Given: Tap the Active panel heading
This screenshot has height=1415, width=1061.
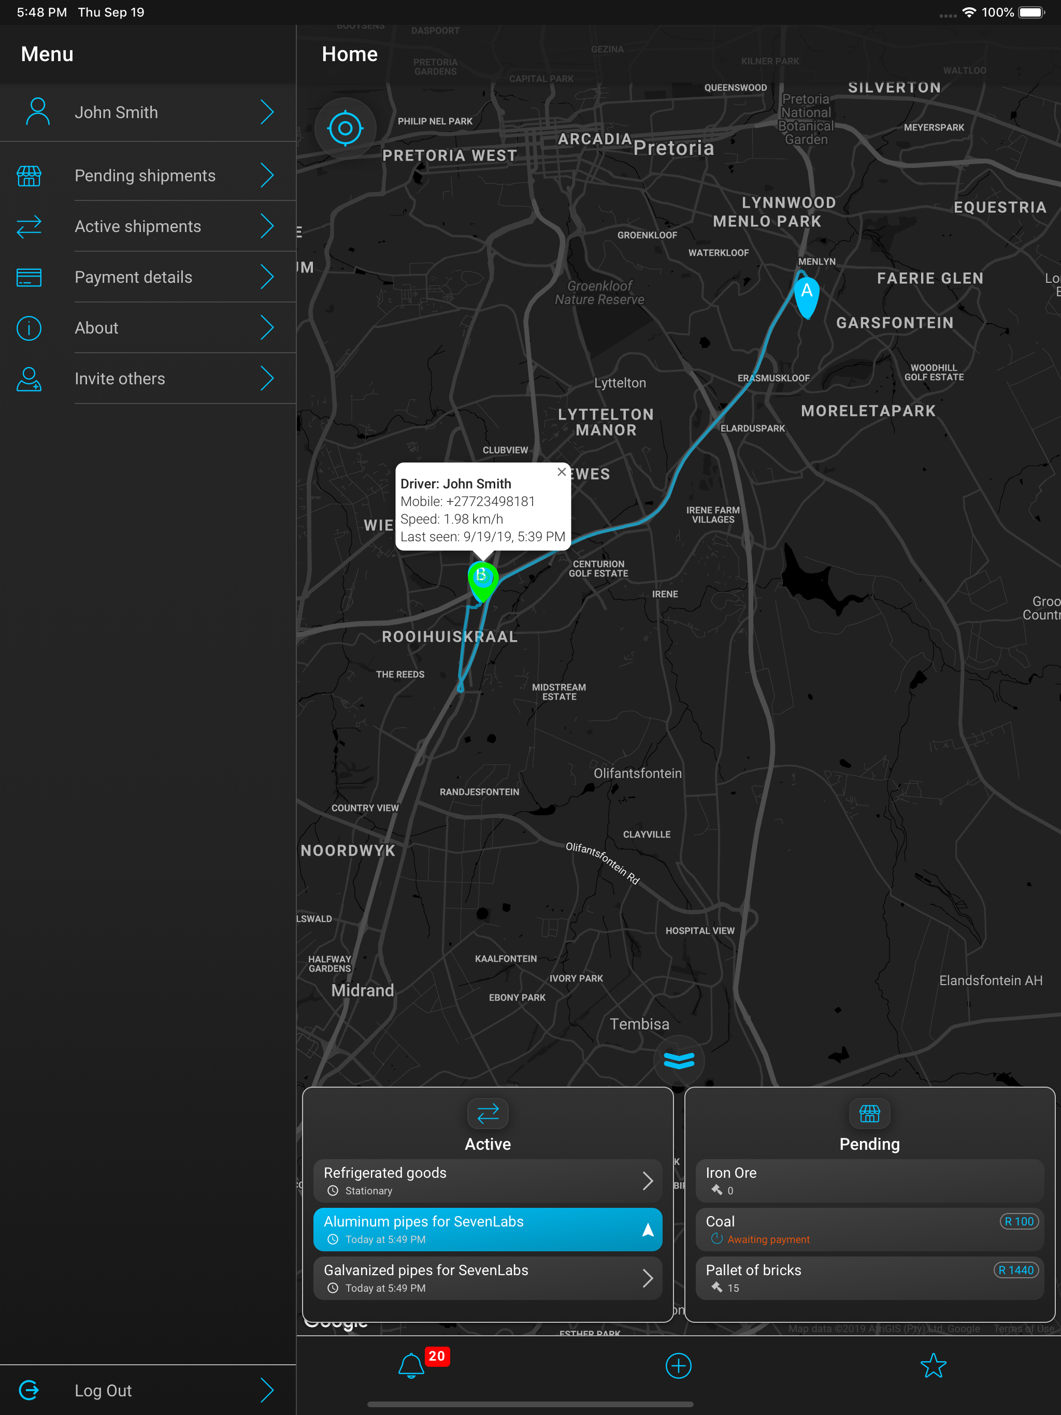Looking at the screenshot, I should coord(488,1145).
